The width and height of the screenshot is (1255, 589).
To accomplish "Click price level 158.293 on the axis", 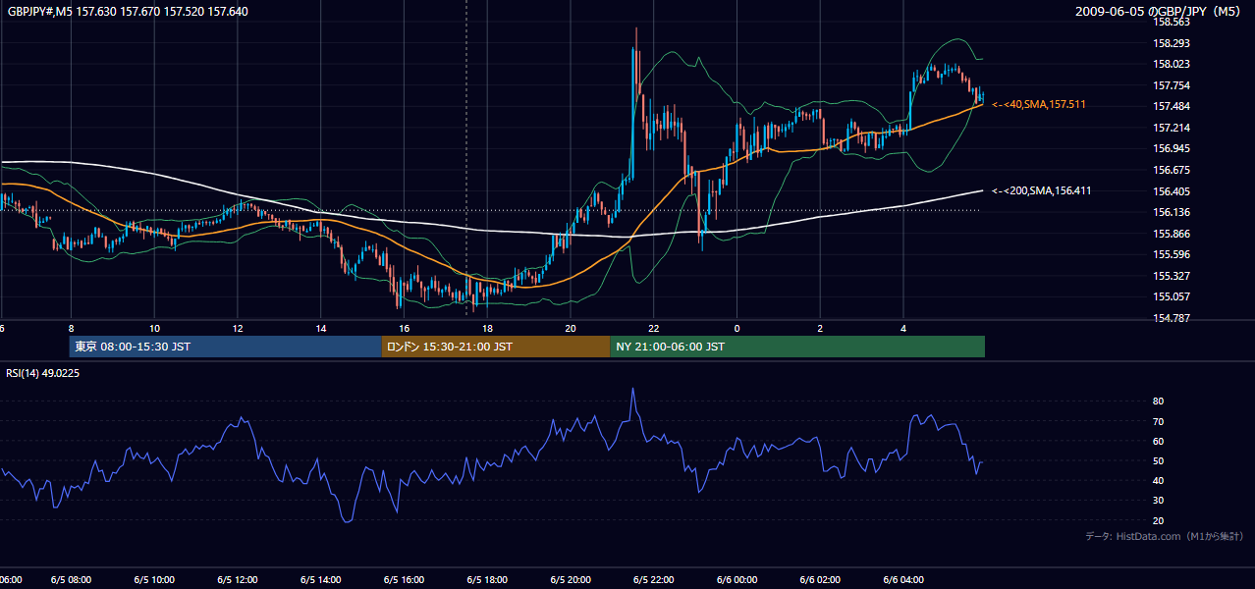I will (1172, 43).
